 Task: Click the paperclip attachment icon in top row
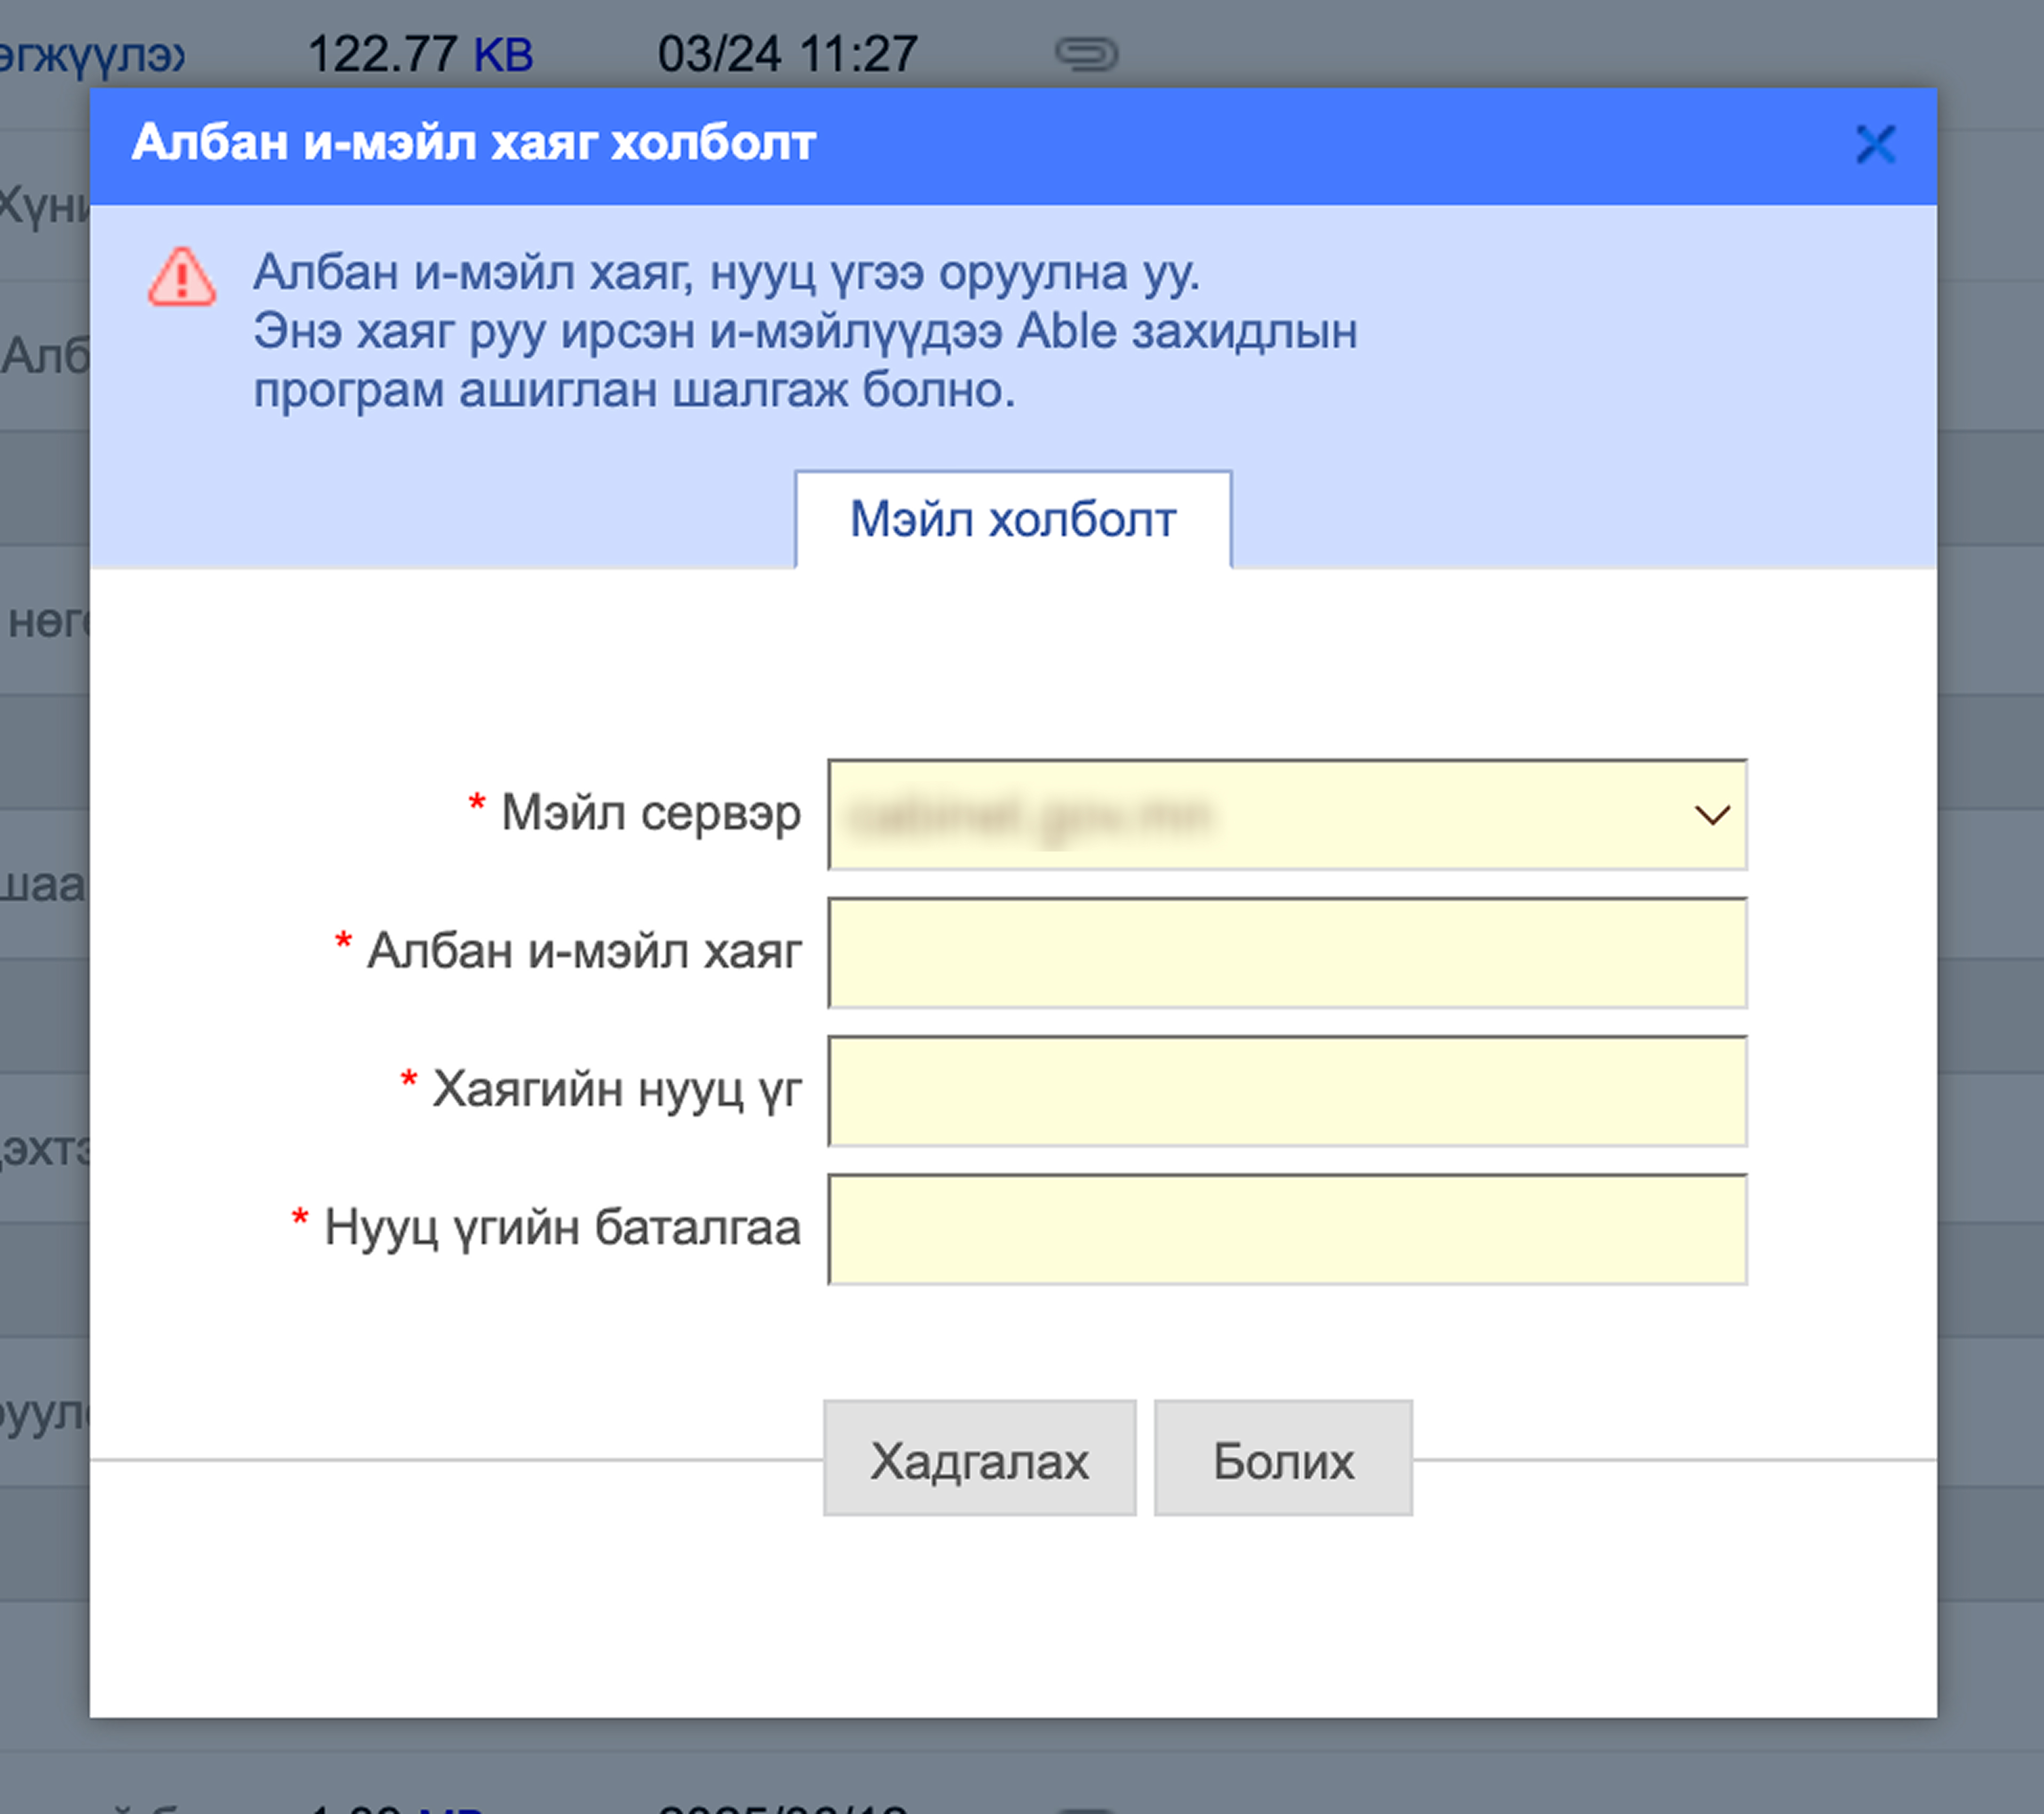coord(1086,54)
